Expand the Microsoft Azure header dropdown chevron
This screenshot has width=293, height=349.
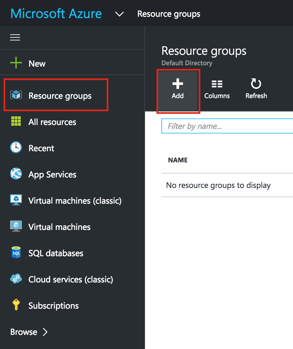(119, 14)
